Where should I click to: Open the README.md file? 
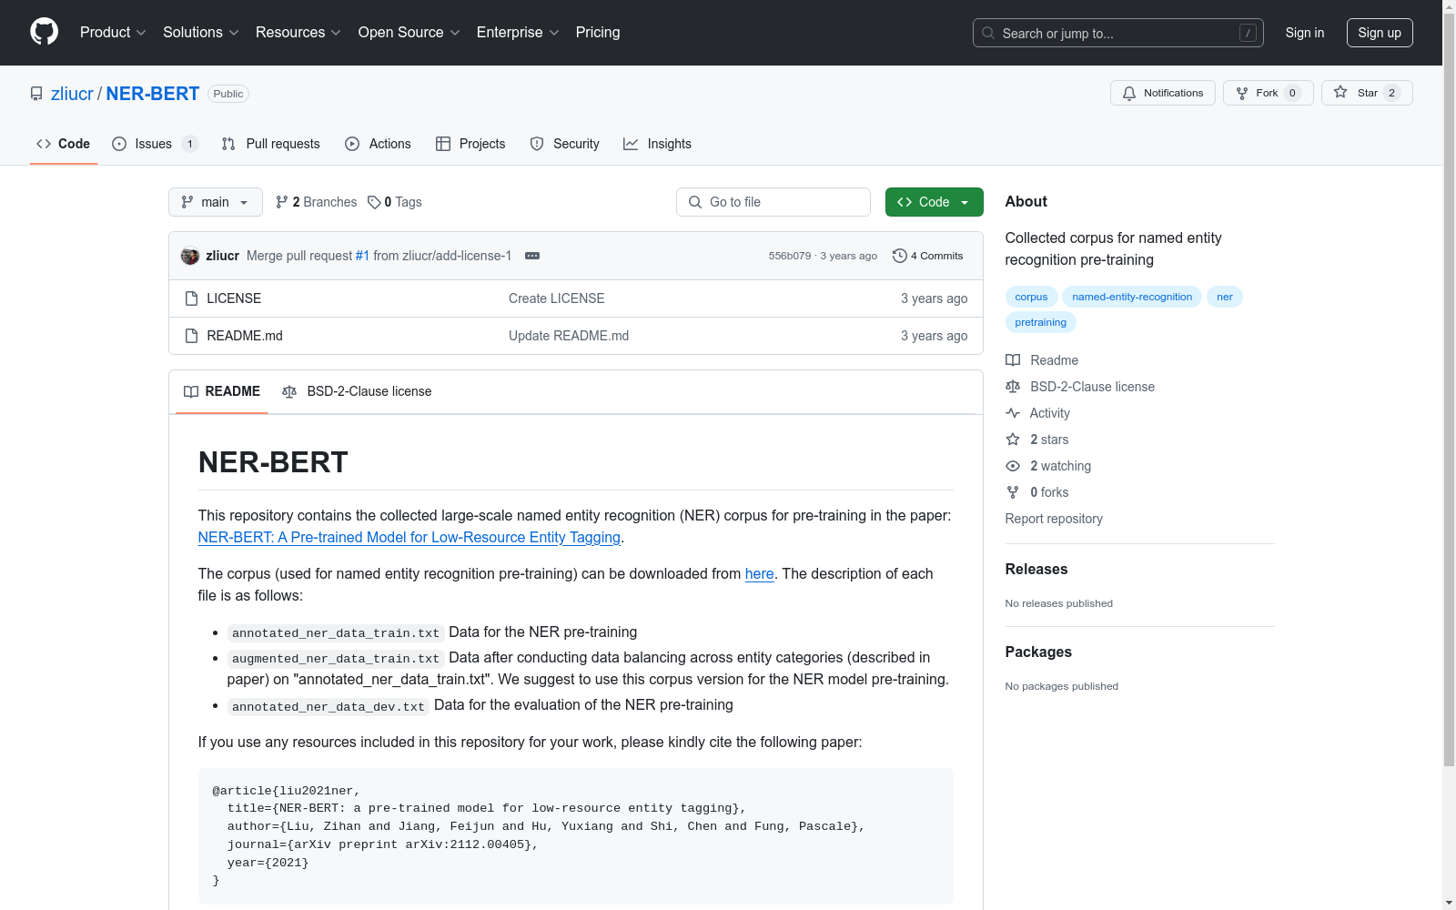coord(245,336)
